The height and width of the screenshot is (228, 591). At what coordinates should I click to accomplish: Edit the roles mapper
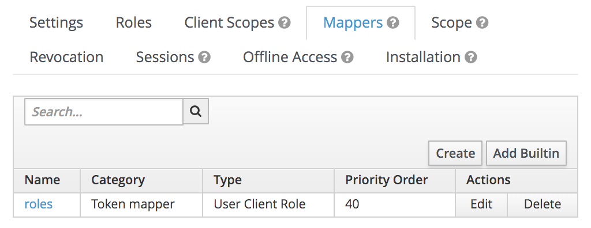coord(481,204)
